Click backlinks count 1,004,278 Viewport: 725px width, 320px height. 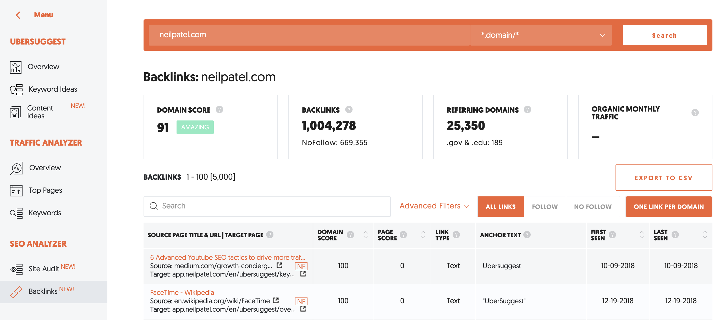329,126
